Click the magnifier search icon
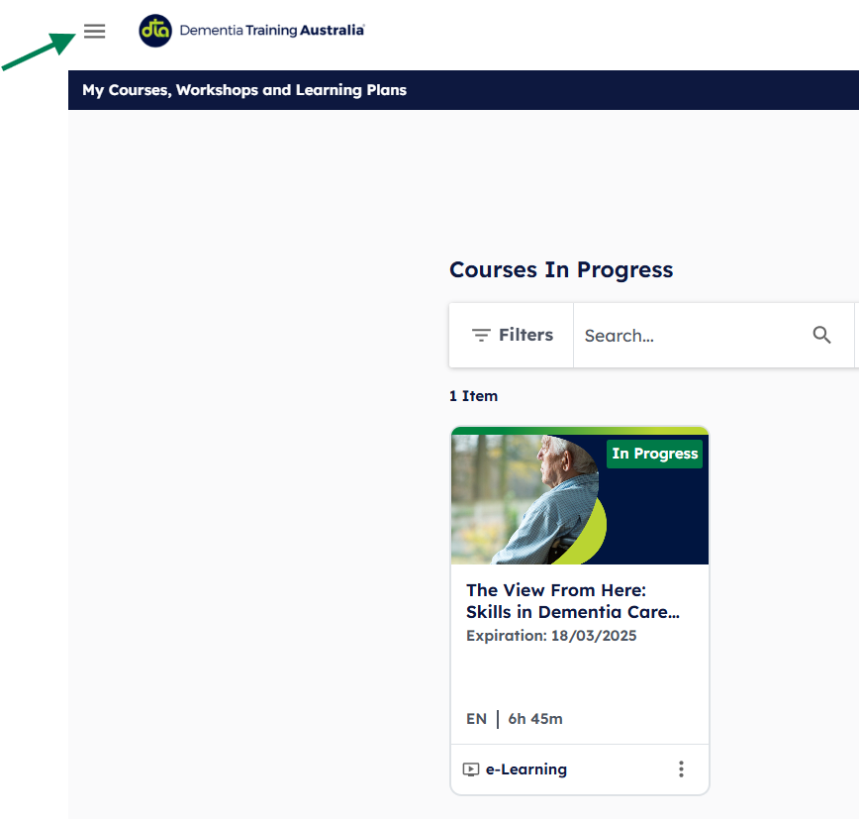The height and width of the screenshot is (819, 859). point(821,335)
